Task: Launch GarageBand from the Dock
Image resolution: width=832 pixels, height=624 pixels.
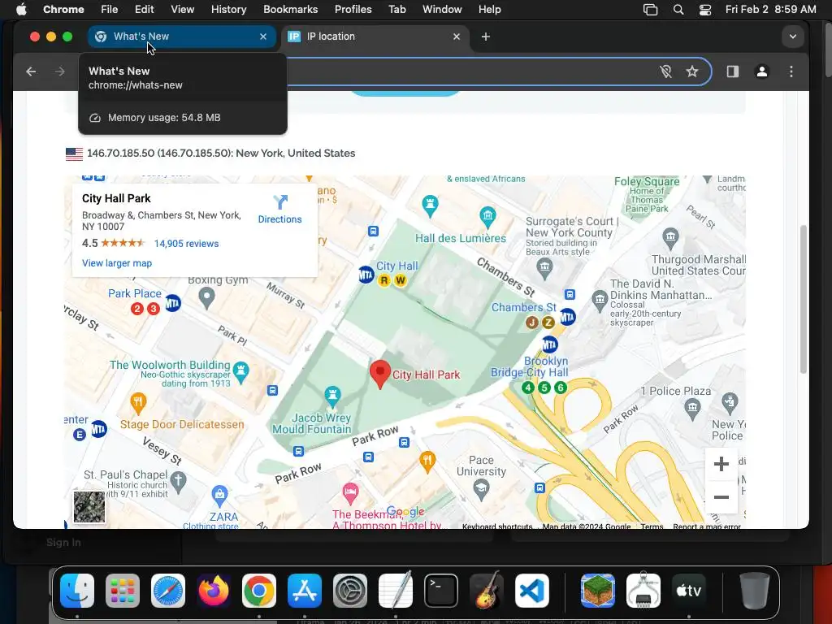Action: 487,591
